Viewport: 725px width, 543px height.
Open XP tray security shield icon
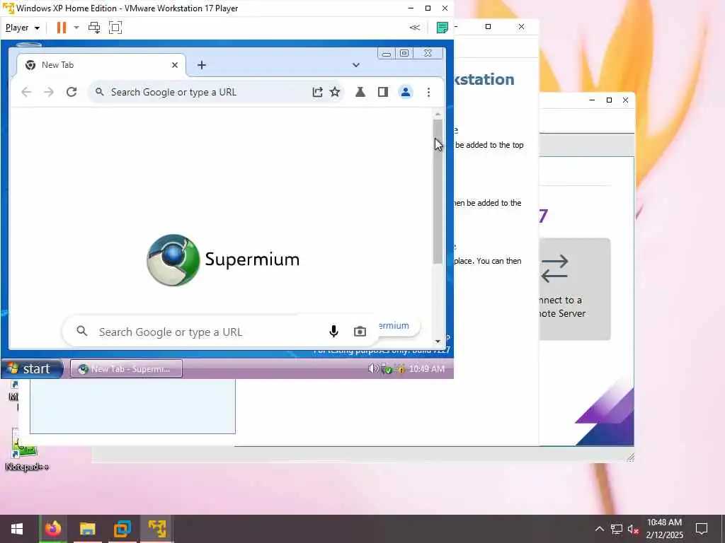point(387,369)
